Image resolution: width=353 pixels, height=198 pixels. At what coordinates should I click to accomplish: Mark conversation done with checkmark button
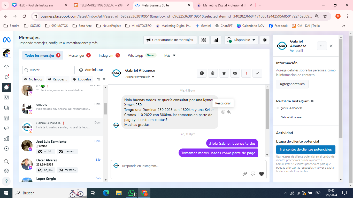257,73
